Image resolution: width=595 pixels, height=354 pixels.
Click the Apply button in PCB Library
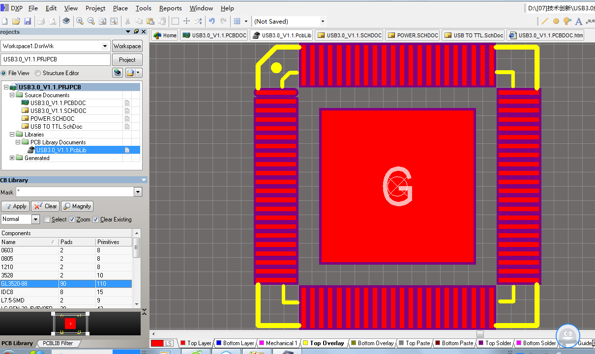click(x=15, y=206)
